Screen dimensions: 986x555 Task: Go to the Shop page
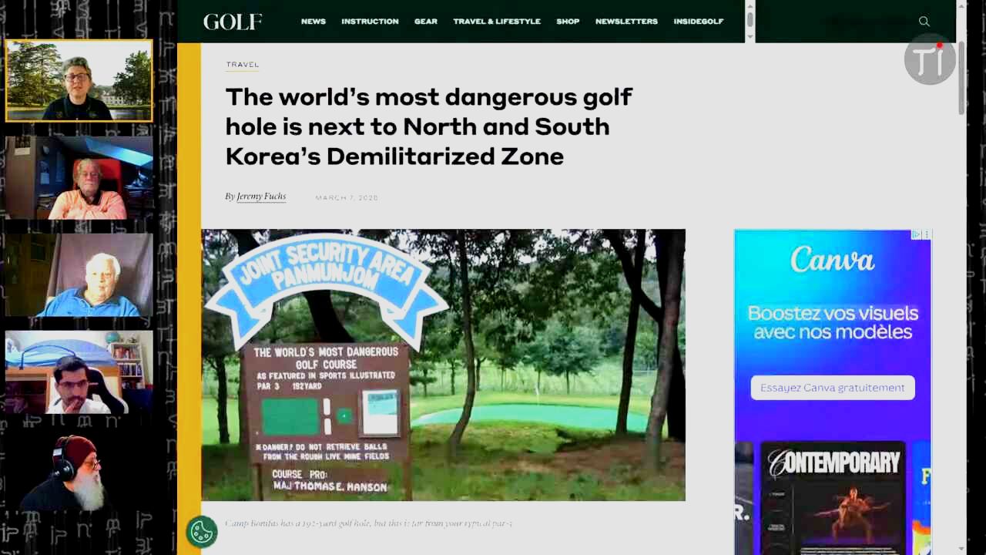(x=567, y=22)
